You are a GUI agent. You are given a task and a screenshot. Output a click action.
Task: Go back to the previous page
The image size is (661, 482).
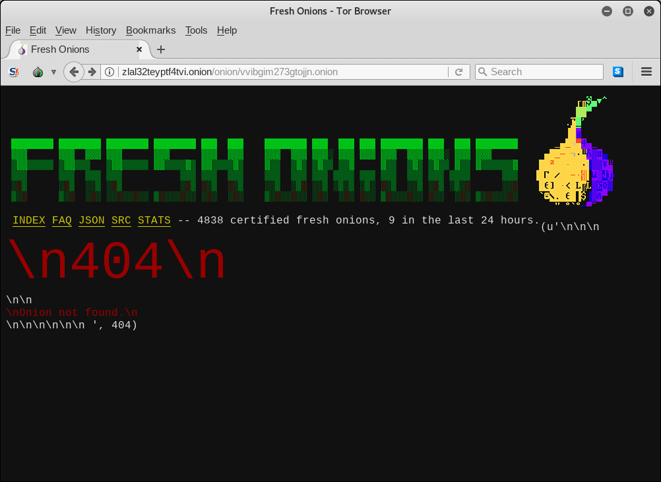74,72
